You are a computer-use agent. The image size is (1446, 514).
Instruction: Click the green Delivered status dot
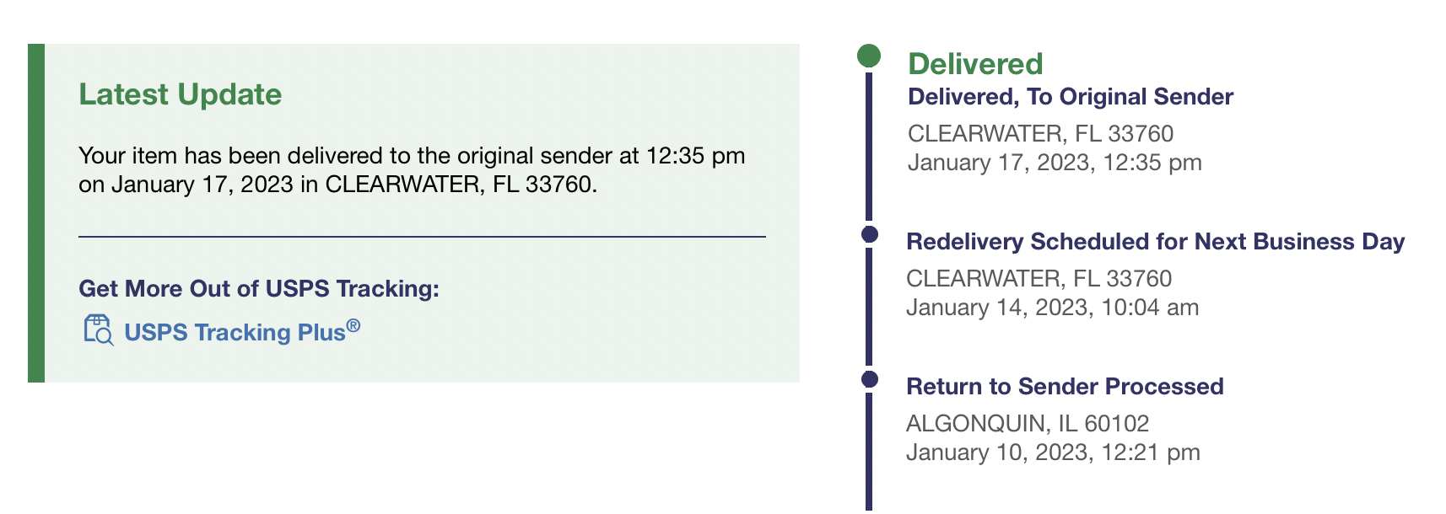tap(869, 56)
